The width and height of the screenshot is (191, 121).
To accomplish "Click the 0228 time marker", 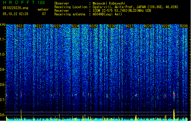I will pyautogui.click(x=148, y=26).
